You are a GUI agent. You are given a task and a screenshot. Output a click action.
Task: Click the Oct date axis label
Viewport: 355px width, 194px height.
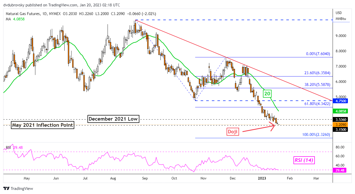174,178
